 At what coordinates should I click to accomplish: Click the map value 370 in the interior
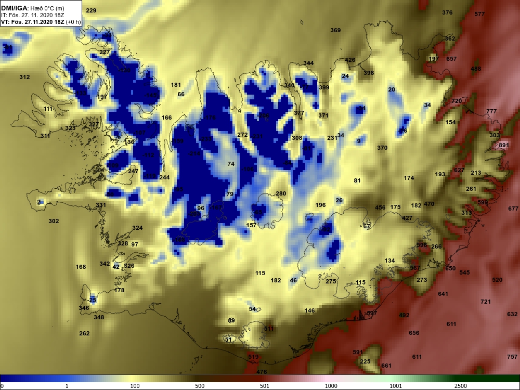tap(382, 148)
